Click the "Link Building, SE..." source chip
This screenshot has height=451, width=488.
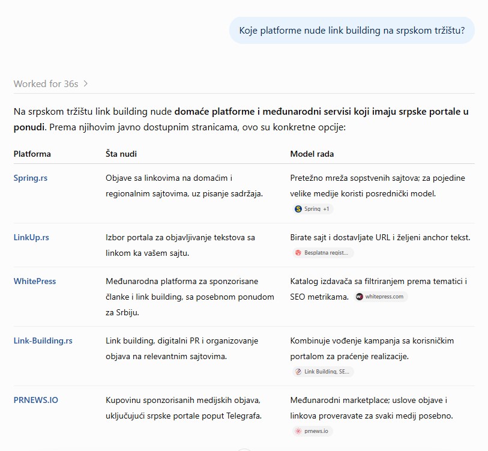(323, 372)
